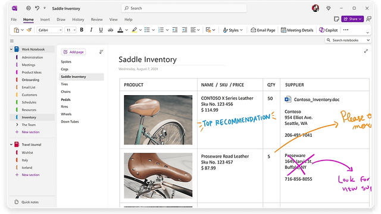Click the numbered list icon
This screenshot has height=214, width=381.
(161, 30)
